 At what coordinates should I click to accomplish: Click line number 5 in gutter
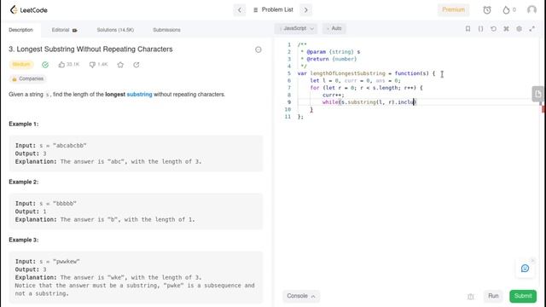click(288, 73)
